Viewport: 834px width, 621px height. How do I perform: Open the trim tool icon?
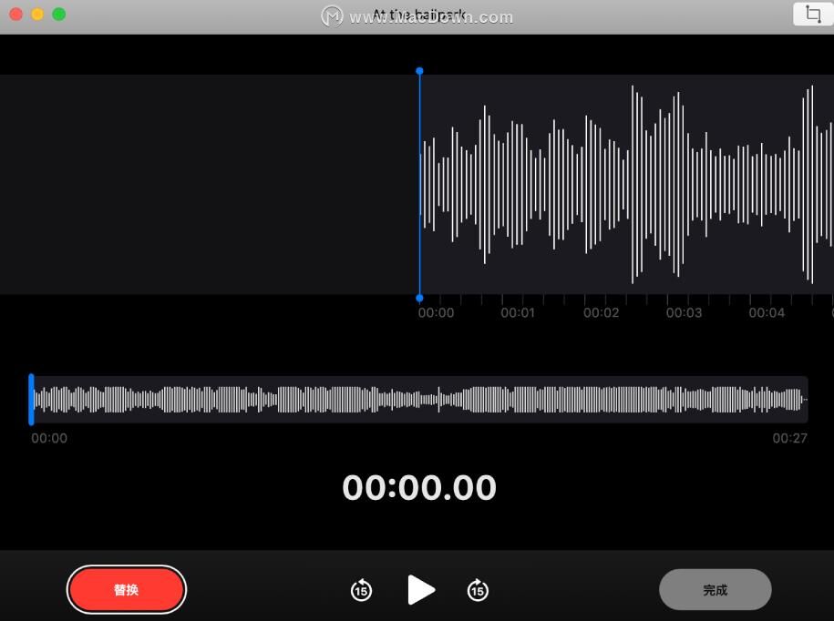click(x=812, y=14)
